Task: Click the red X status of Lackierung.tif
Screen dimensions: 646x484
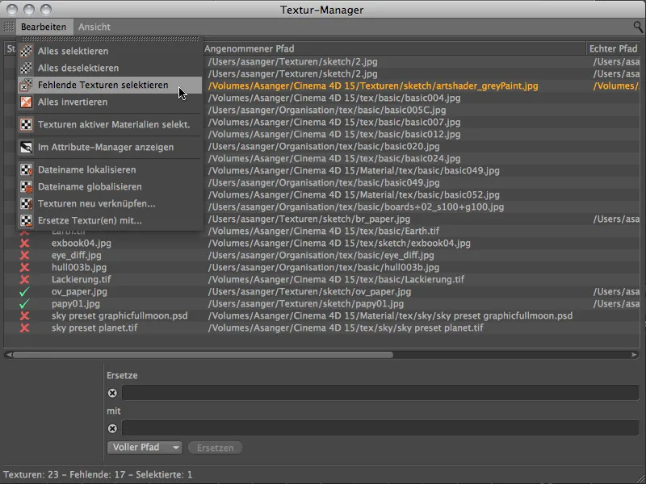Action: click(25, 279)
